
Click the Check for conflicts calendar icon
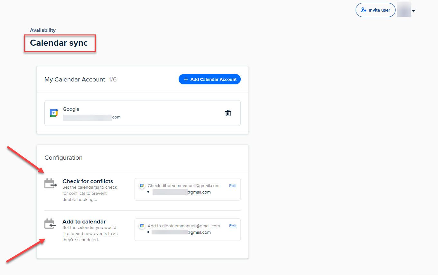50,183
